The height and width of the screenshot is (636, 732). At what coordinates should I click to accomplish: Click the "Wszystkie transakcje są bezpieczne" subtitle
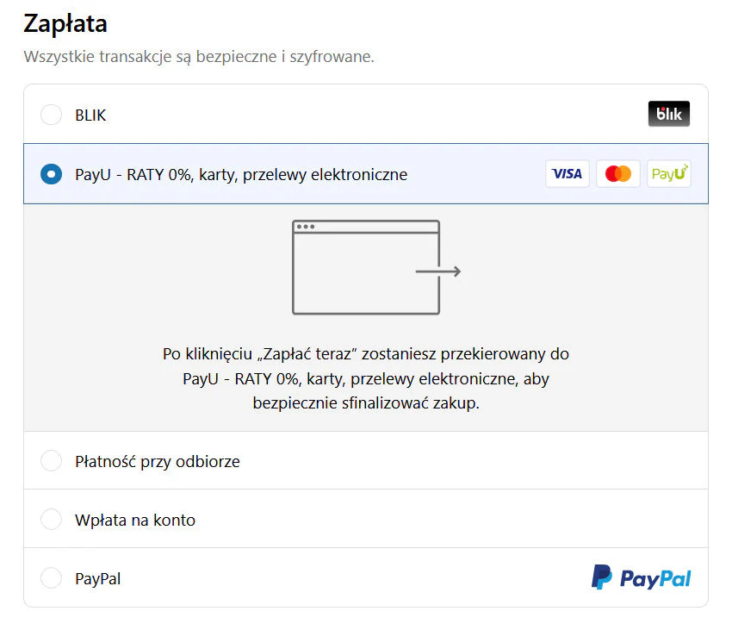tap(199, 57)
